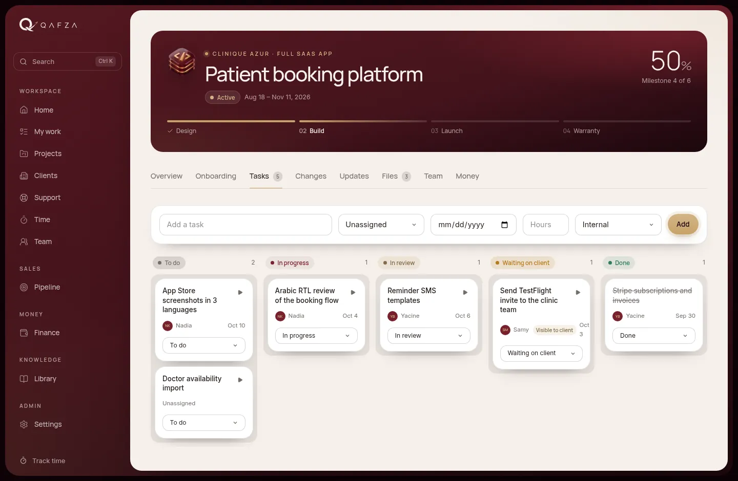Click the Settings gear icon
Viewport: 738px width, 481px height.
point(24,424)
